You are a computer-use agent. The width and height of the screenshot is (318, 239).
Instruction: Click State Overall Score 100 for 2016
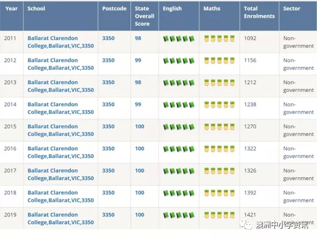point(139,148)
